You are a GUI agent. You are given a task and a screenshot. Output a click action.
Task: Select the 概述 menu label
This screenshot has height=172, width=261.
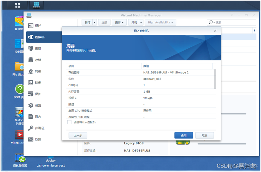(x=38, y=26)
